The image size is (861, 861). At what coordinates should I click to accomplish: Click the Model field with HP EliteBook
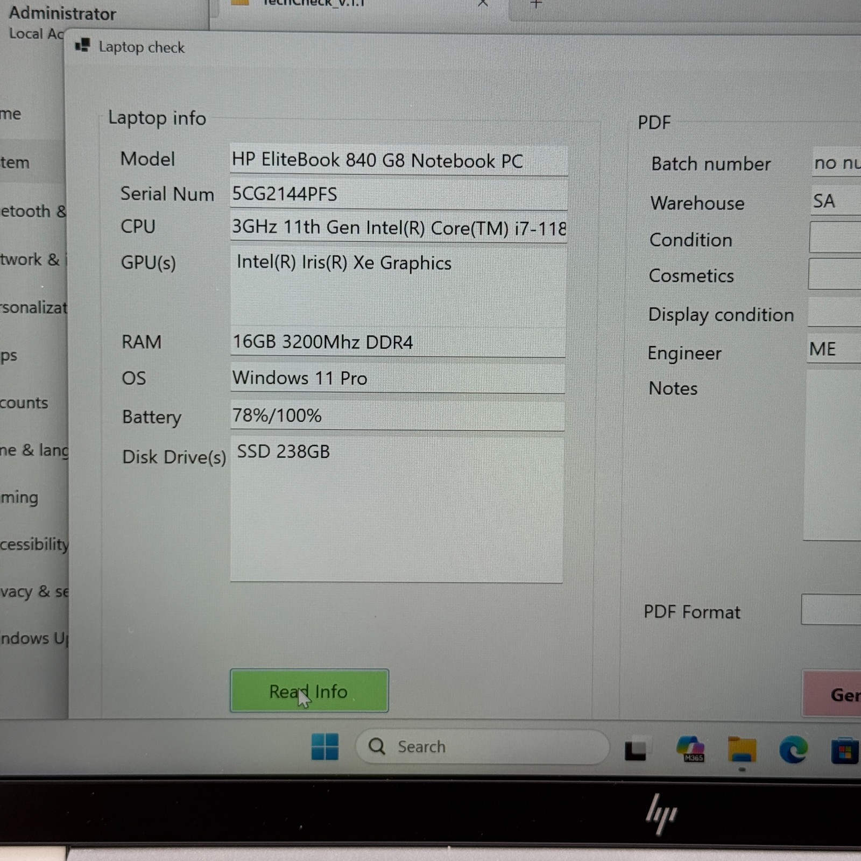(x=398, y=160)
